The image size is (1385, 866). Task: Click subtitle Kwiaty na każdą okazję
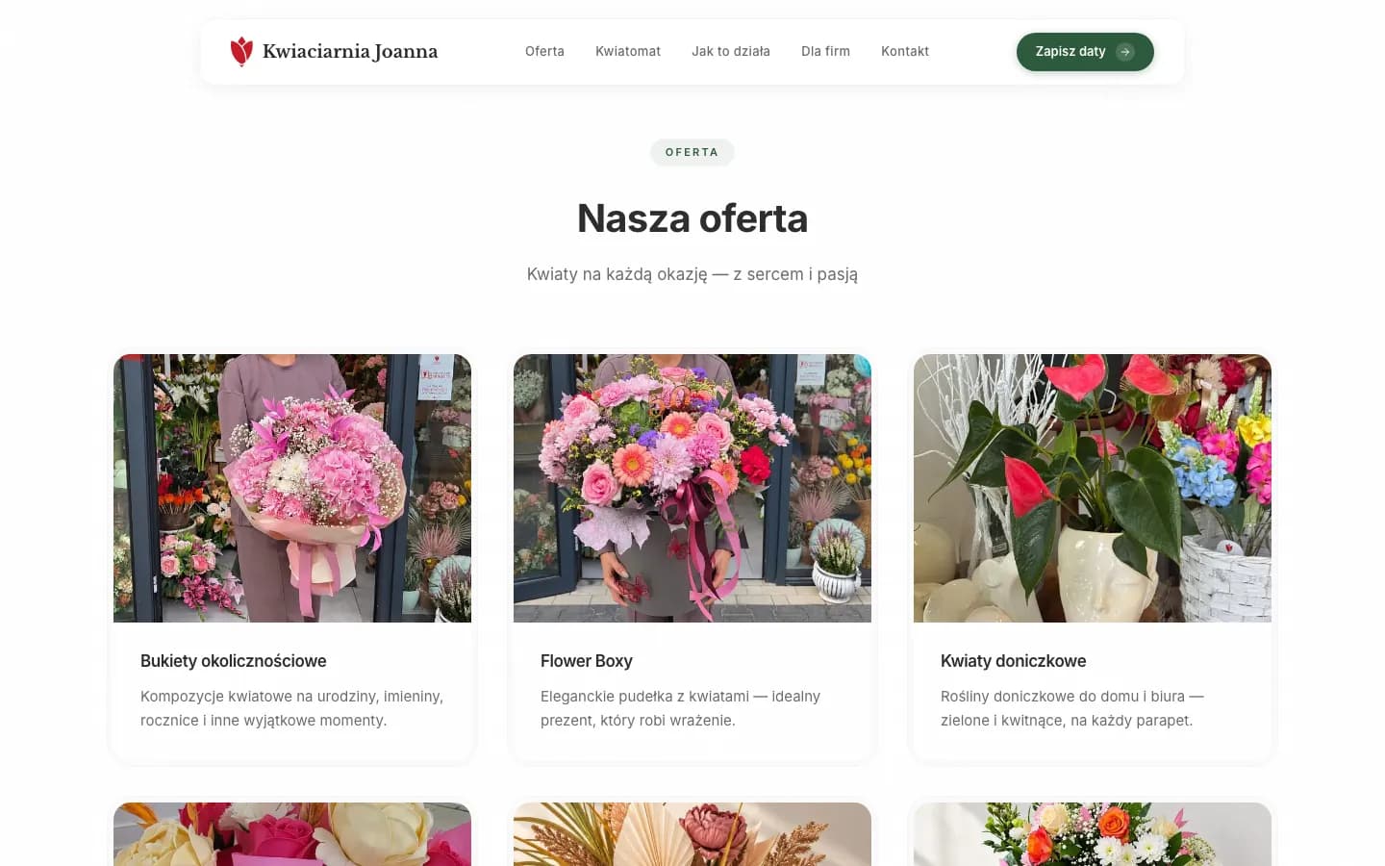click(692, 274)
